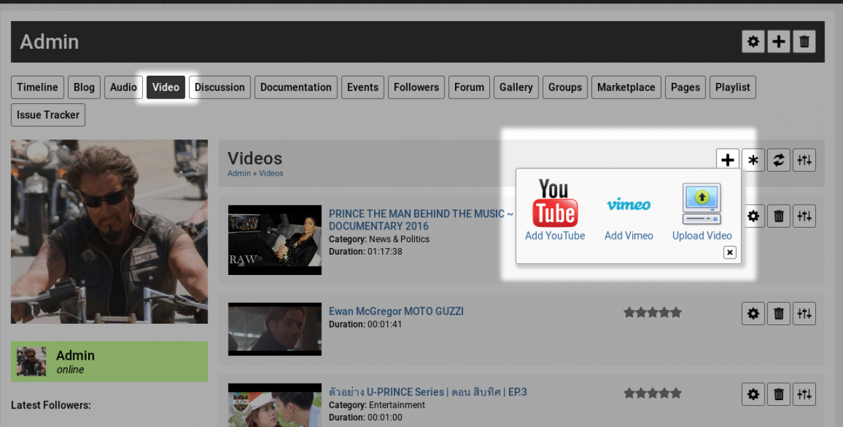
Task: Select the Video tab
Action: [x=166, y=87]
